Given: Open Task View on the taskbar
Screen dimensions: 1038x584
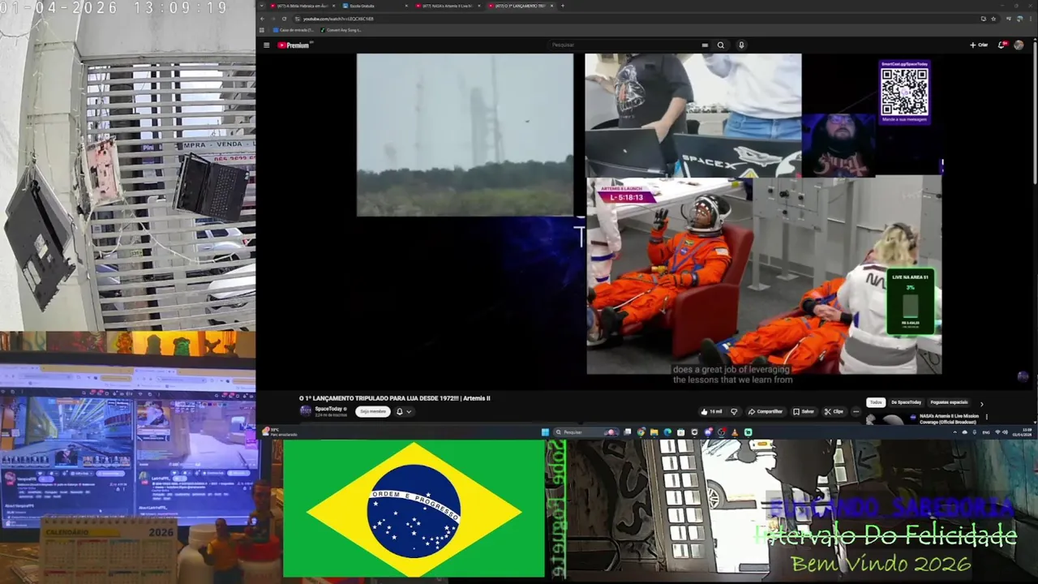Looking at the screenshot, I should [x=628, y=432].
